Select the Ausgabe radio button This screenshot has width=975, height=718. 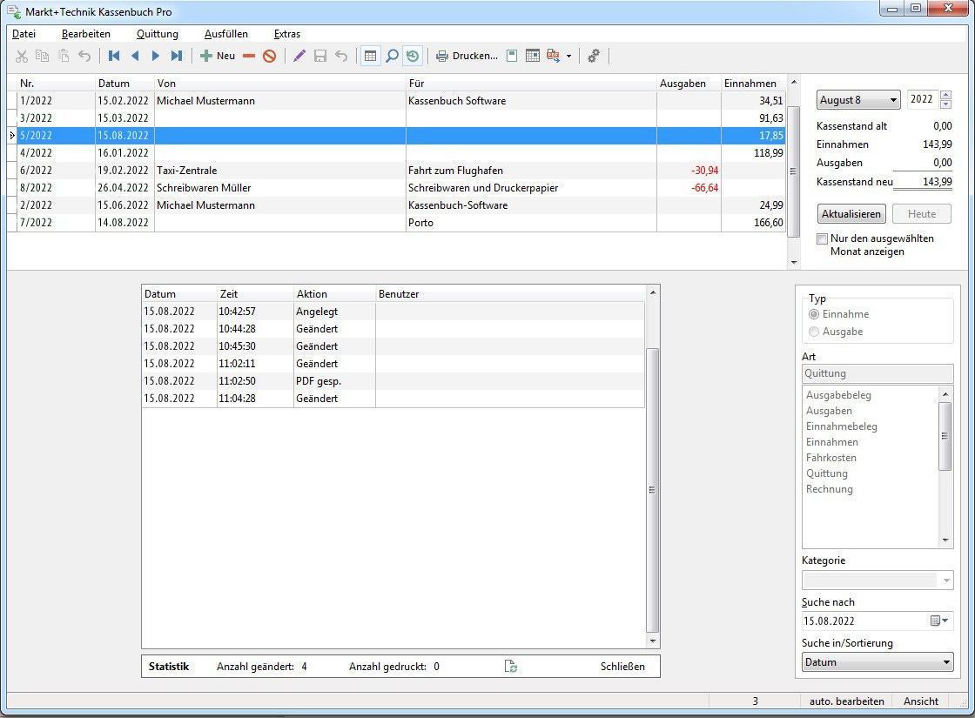[814, 332]
